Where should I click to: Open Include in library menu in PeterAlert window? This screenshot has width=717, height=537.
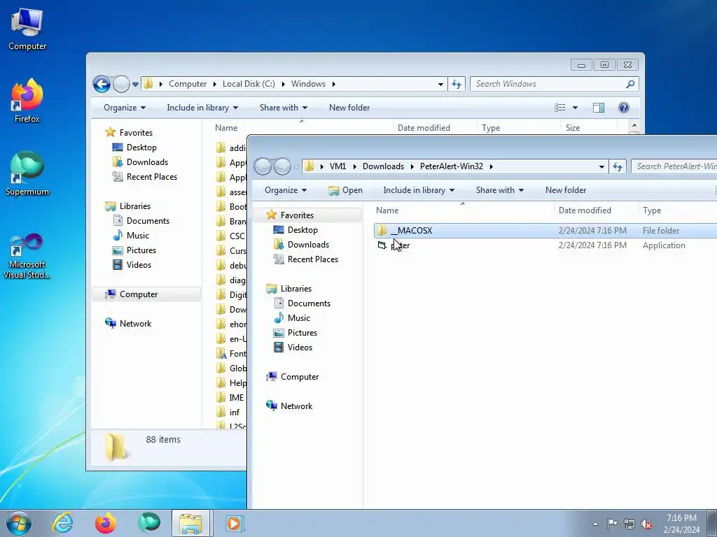(419, 190)
